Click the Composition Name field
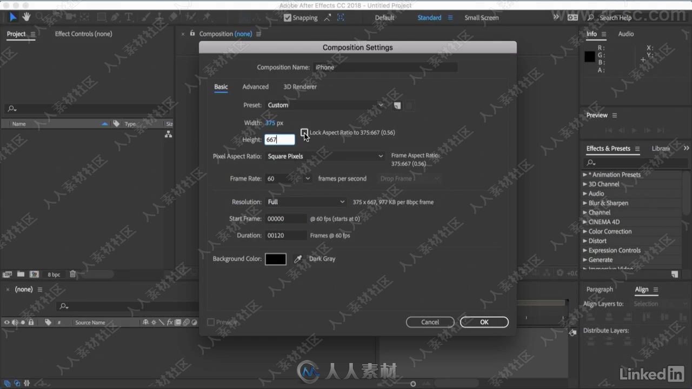Viewport: 692px width, 389px height. point(385,68)
